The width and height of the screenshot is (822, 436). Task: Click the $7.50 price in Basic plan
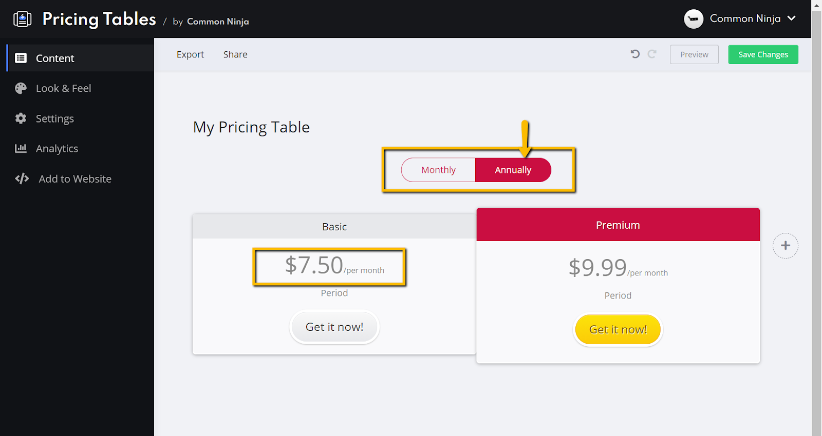click(314, 266)
